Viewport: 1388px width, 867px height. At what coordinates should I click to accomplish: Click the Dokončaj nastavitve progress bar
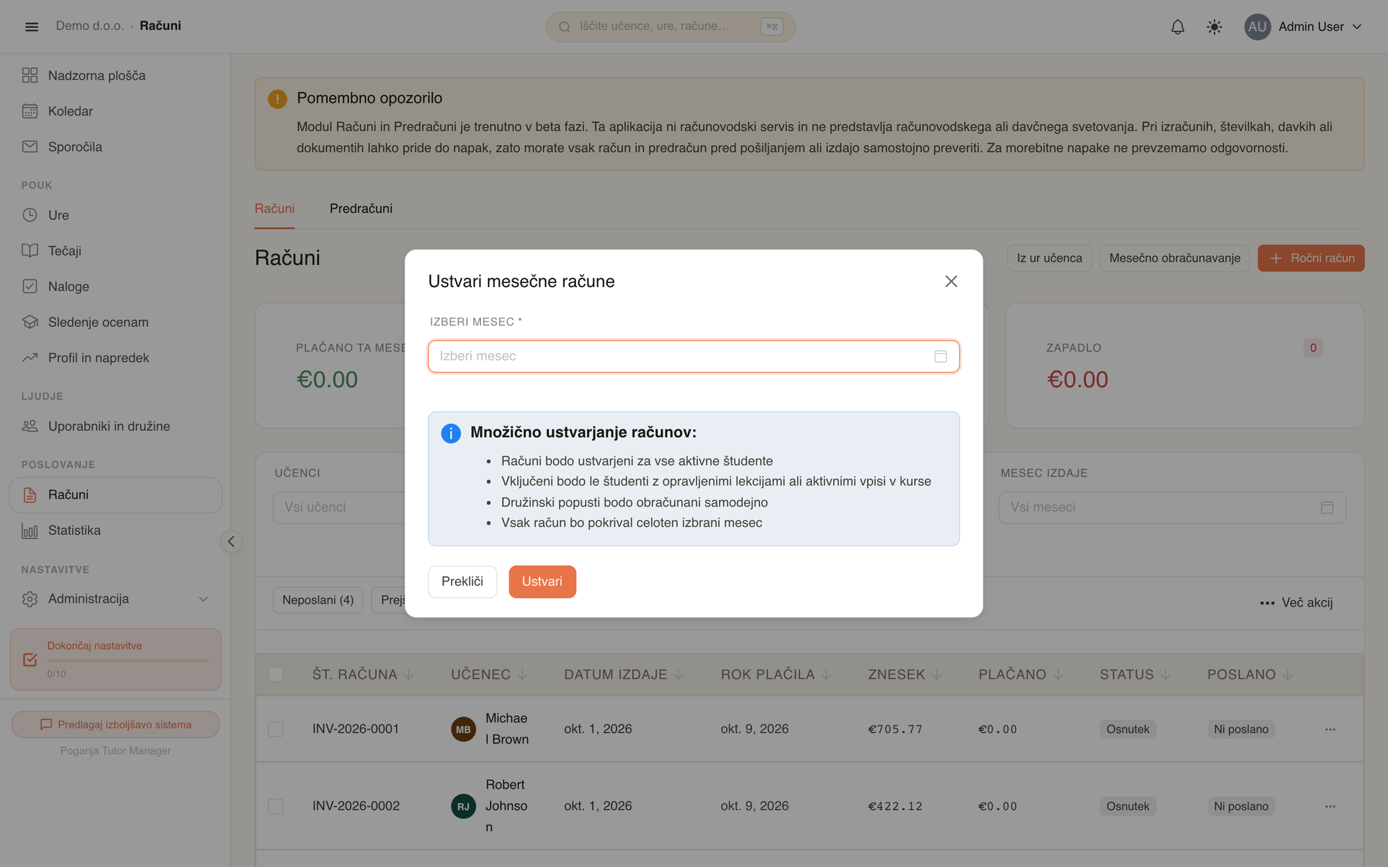[x=128, y=661]
